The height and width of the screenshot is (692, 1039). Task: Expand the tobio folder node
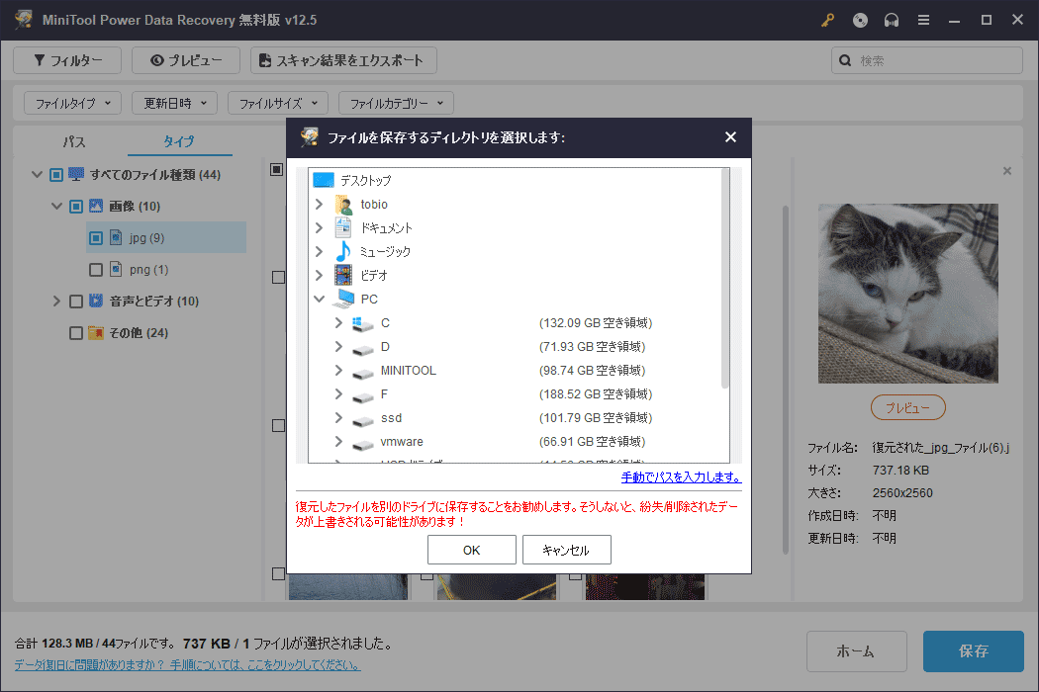click(319, 204)
